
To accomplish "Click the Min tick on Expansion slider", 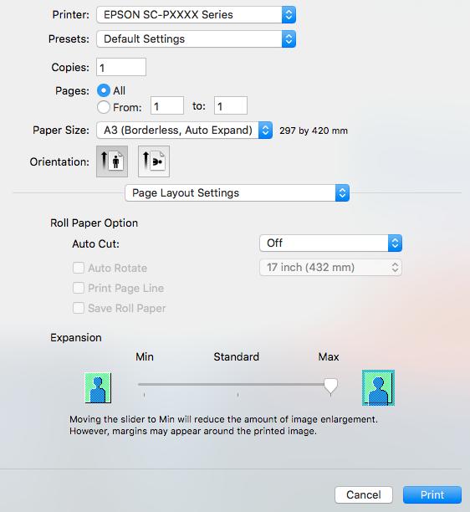I will click(x=145, y=395).
